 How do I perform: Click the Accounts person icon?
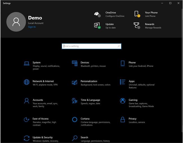coord(27,101)
